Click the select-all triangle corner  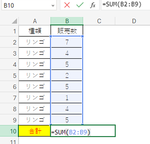(x=15, y=21)
